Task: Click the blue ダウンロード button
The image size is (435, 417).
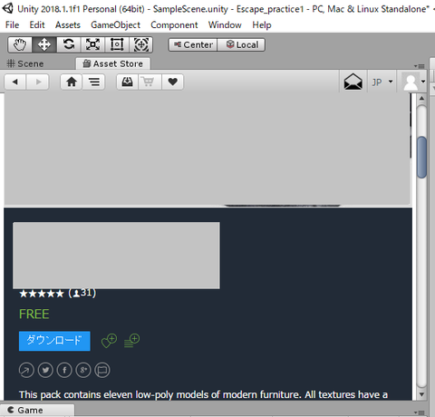Action: pos(54,341)
